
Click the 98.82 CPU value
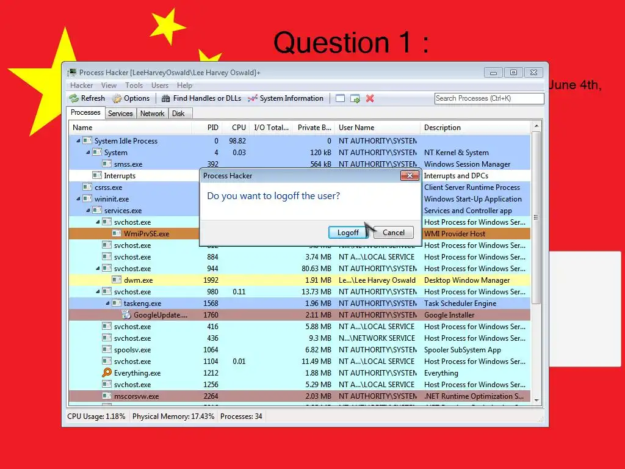tap(237, 141)
